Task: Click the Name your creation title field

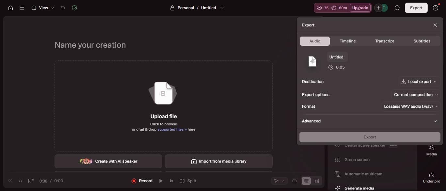Action: [90, 45]
